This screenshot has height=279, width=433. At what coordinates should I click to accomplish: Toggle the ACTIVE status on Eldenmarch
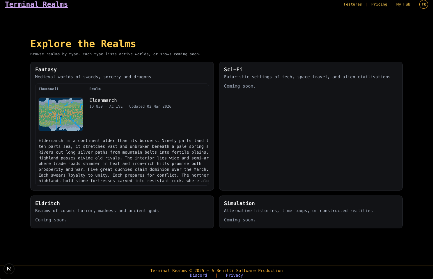point(116,106)
